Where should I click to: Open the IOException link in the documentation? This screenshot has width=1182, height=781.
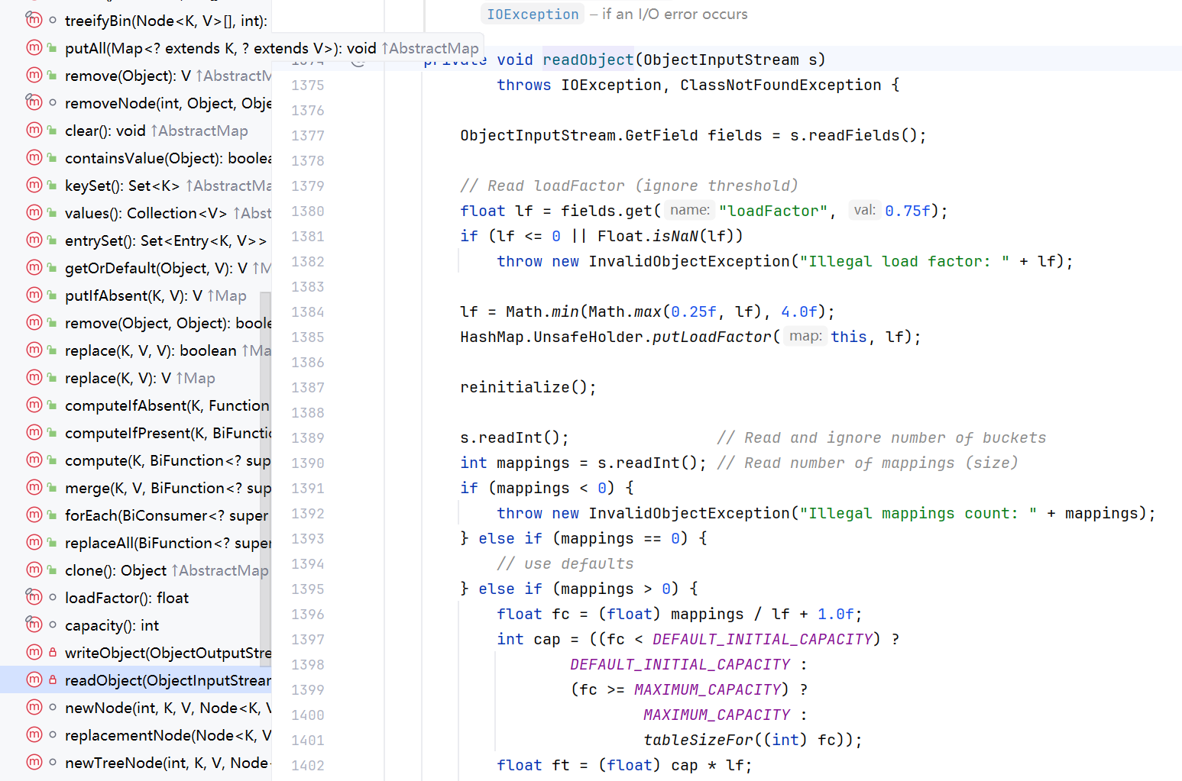pyautogui.click(x=533, y=15)
